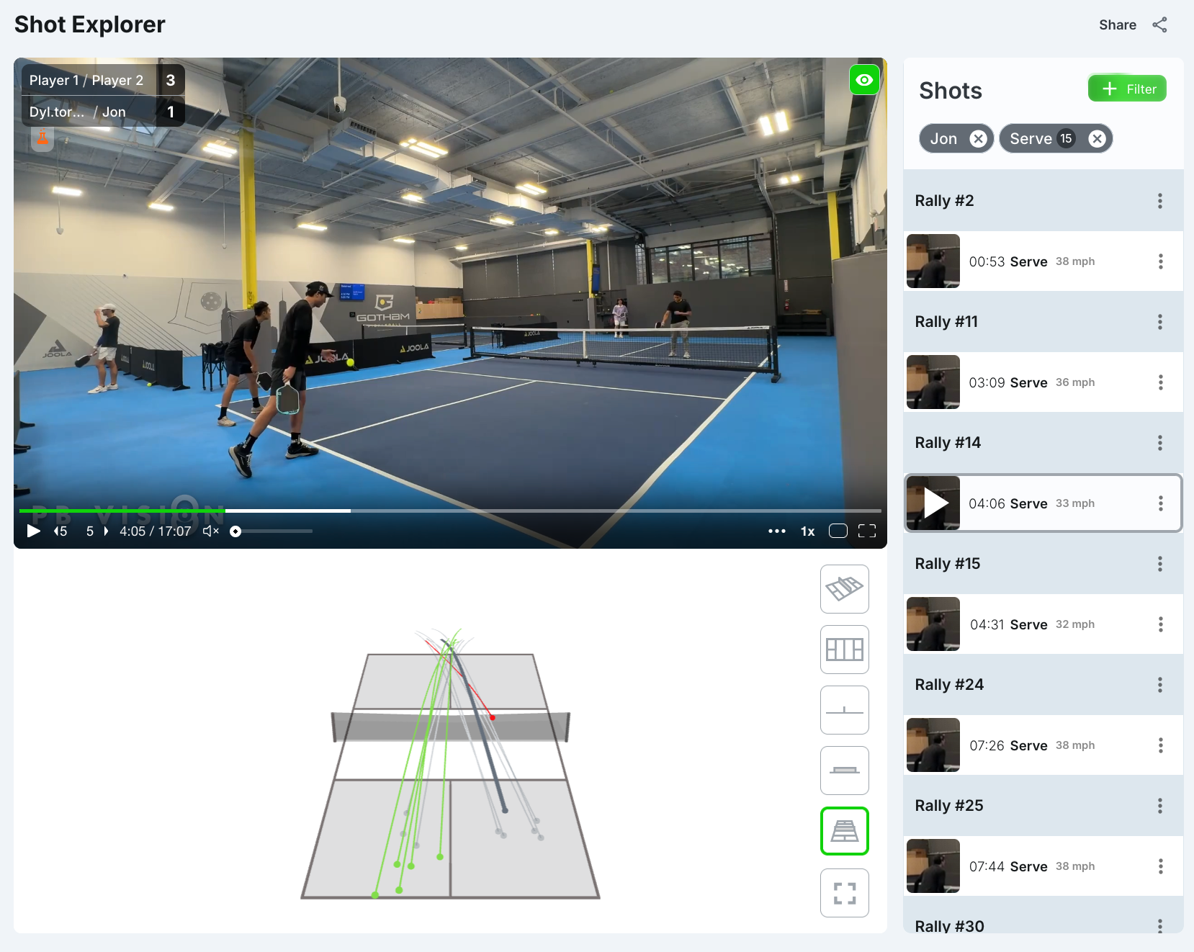Open options for the 03:09 Serve shot
The width and height of the screenshot is (1194, 952).
click(x=1160, y=382)
